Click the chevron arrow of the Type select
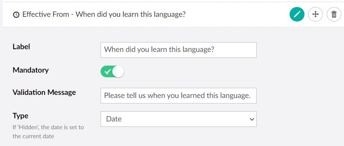 252,119
